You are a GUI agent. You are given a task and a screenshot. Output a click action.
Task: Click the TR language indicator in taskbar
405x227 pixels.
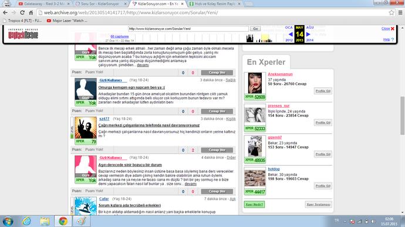coord(336,221)
